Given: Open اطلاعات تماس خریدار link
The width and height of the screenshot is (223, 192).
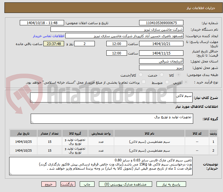Looking at the screenshot, I should click(49, 36).
